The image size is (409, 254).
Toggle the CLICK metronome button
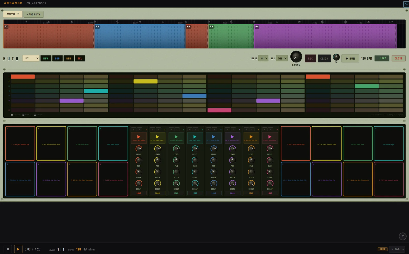[324, 59]
